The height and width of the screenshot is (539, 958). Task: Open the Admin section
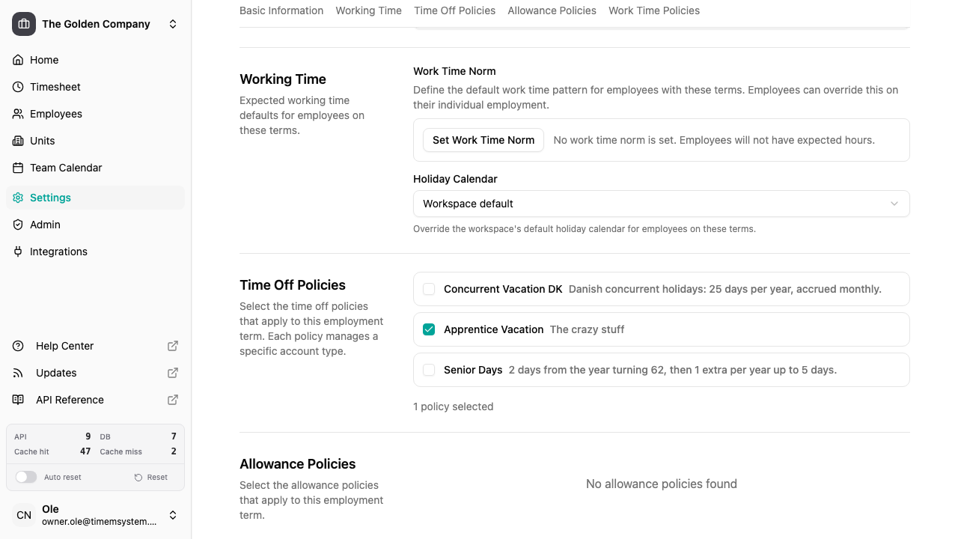[x=45, y=224]
